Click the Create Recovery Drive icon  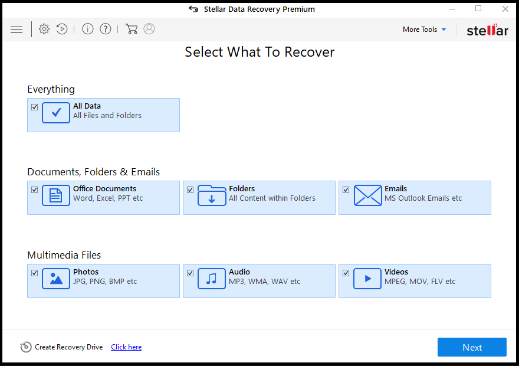click(26, 347)
